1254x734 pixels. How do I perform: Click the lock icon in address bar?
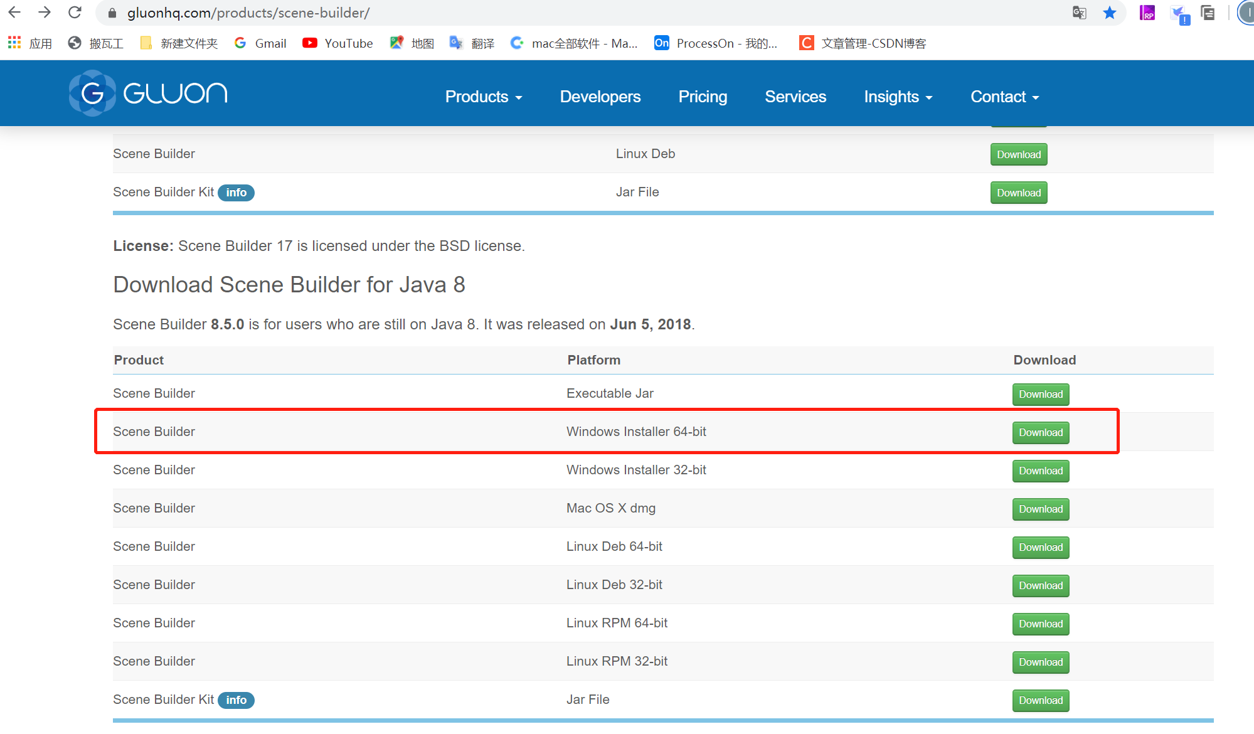(x=112, y=13)
